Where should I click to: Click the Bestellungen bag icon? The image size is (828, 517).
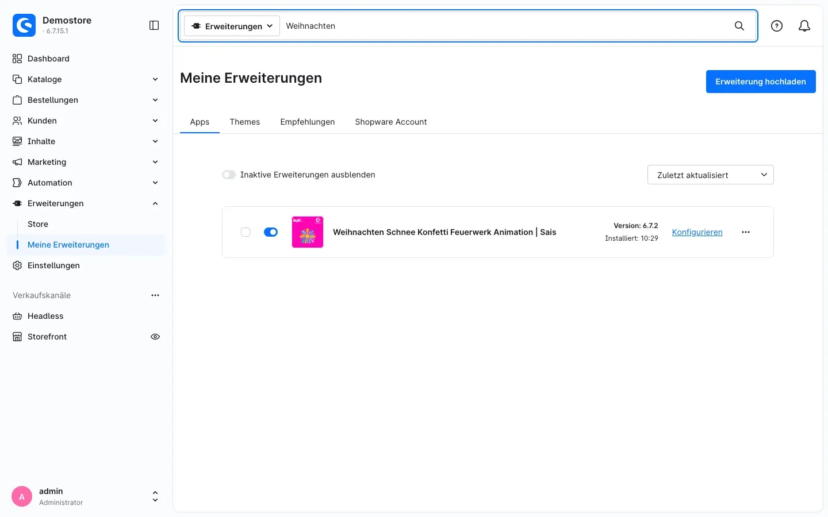coord(17,100)
